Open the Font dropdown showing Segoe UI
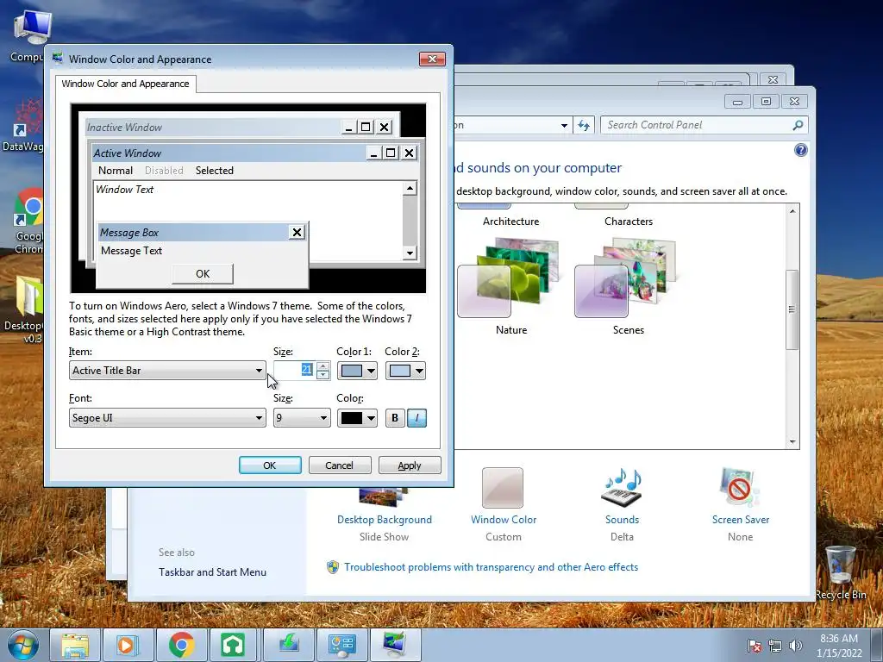 [167, 418]
